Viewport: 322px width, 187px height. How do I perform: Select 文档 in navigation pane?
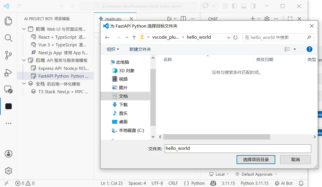[x=125, y=96]
